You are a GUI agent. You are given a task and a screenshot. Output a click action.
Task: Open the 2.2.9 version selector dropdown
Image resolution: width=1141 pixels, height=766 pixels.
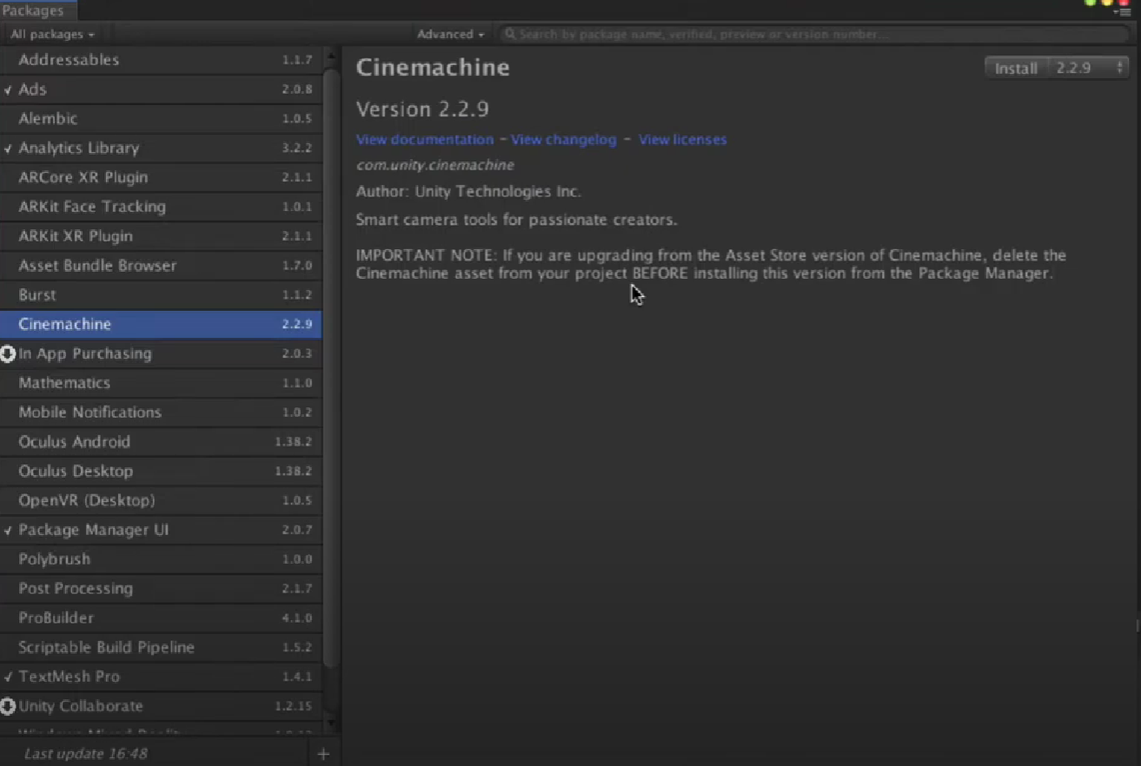click(1090, 68)
